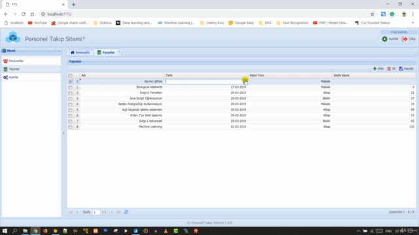Open FileZilla from the taskbar
This screenshot has width=419, height=235.
click(x=196, y=230)
